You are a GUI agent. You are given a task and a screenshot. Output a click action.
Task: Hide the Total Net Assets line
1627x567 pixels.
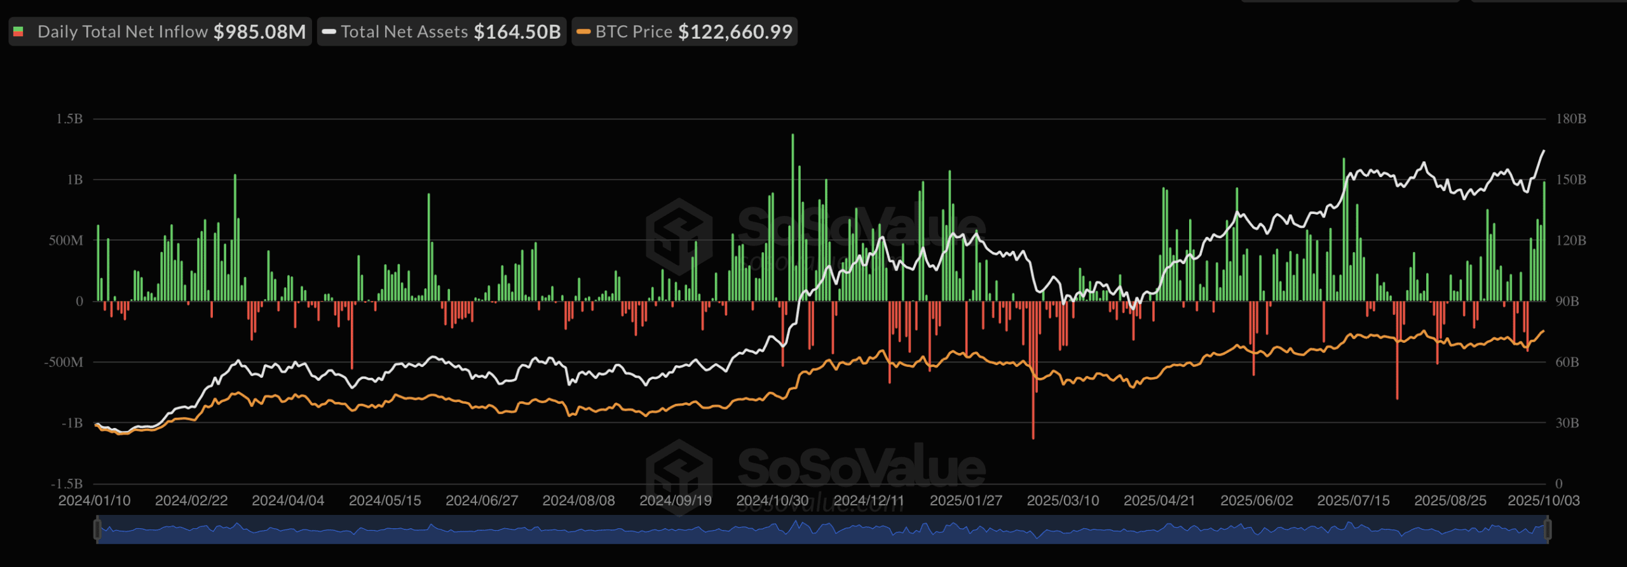(404, 32)
